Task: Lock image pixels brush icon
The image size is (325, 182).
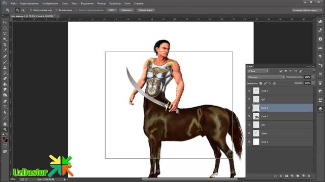Action: [x=265, y=83]
